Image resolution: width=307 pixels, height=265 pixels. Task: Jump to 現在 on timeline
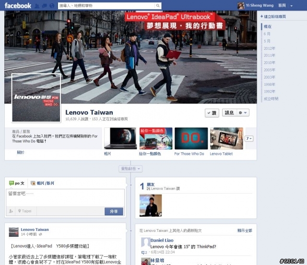(268, 27)
